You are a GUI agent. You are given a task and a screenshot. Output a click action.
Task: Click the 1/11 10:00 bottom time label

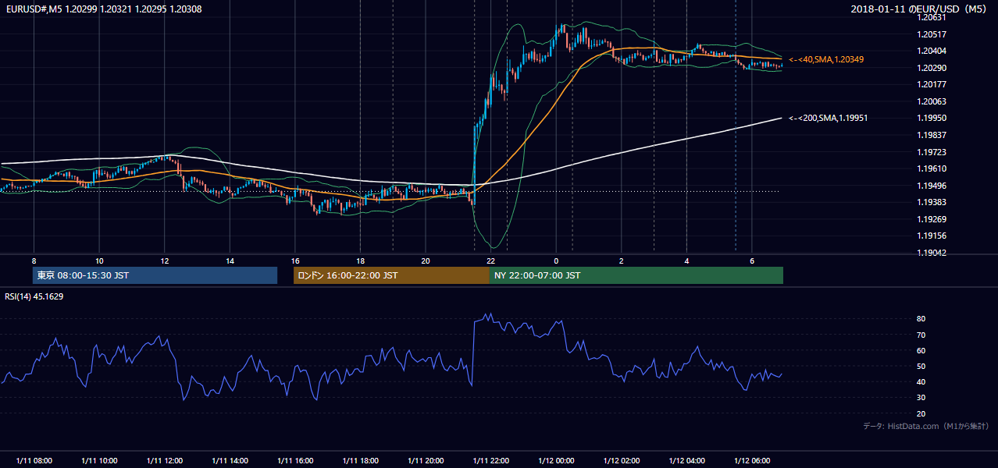tap(99, 461)
